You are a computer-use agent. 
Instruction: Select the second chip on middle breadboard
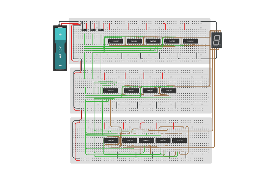click(x=131, y=90)
